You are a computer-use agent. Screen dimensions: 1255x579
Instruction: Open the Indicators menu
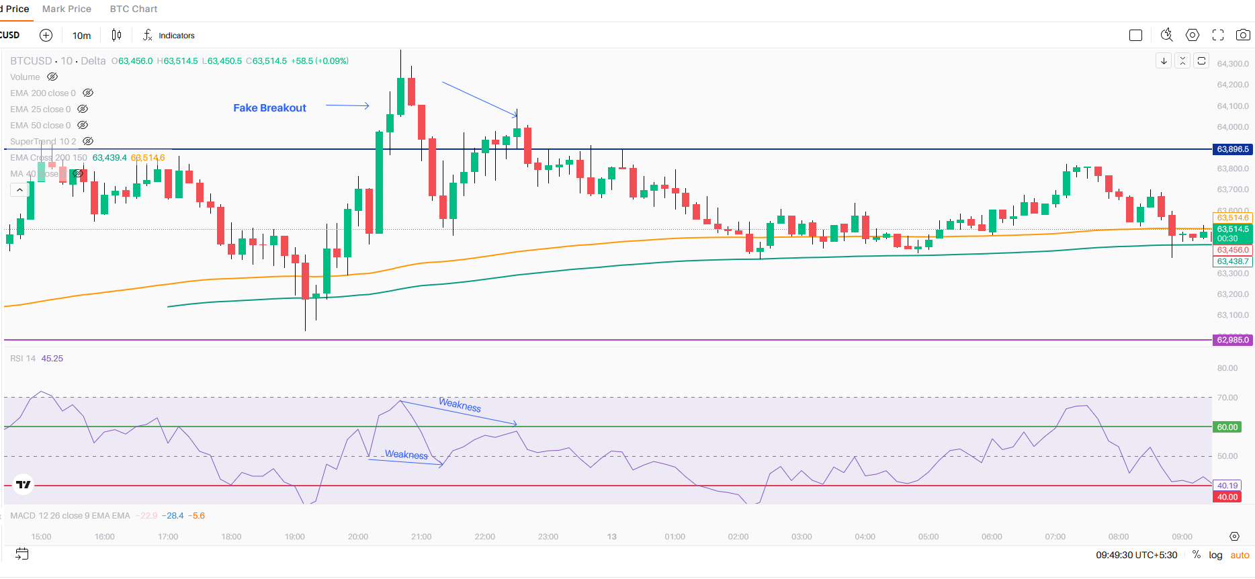[x=169, y=36]
